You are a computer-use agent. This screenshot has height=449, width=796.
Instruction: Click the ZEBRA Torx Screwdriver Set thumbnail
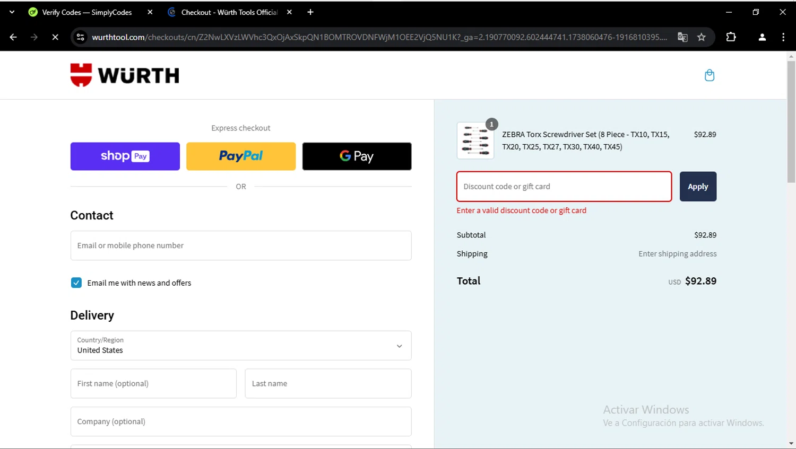[x=475, y=140]
